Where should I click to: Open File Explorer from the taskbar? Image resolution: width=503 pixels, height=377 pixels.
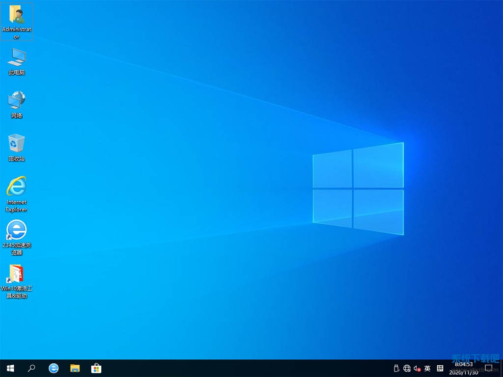(75, 368)
